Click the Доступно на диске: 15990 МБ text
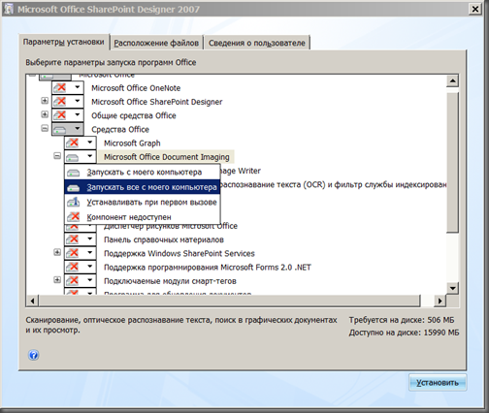489x413 pixels. point(404,333)
